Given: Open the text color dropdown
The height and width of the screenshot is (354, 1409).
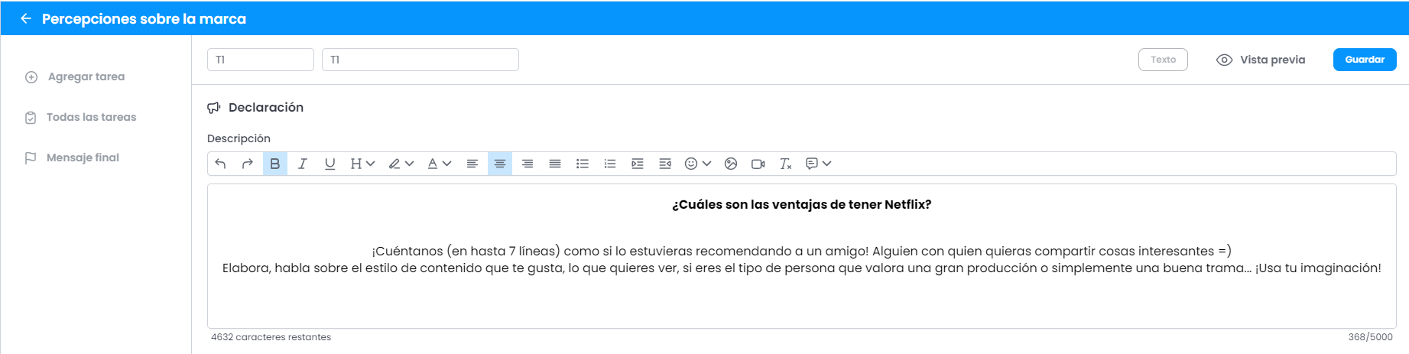Looking at the screenshot, I should 439,164.
